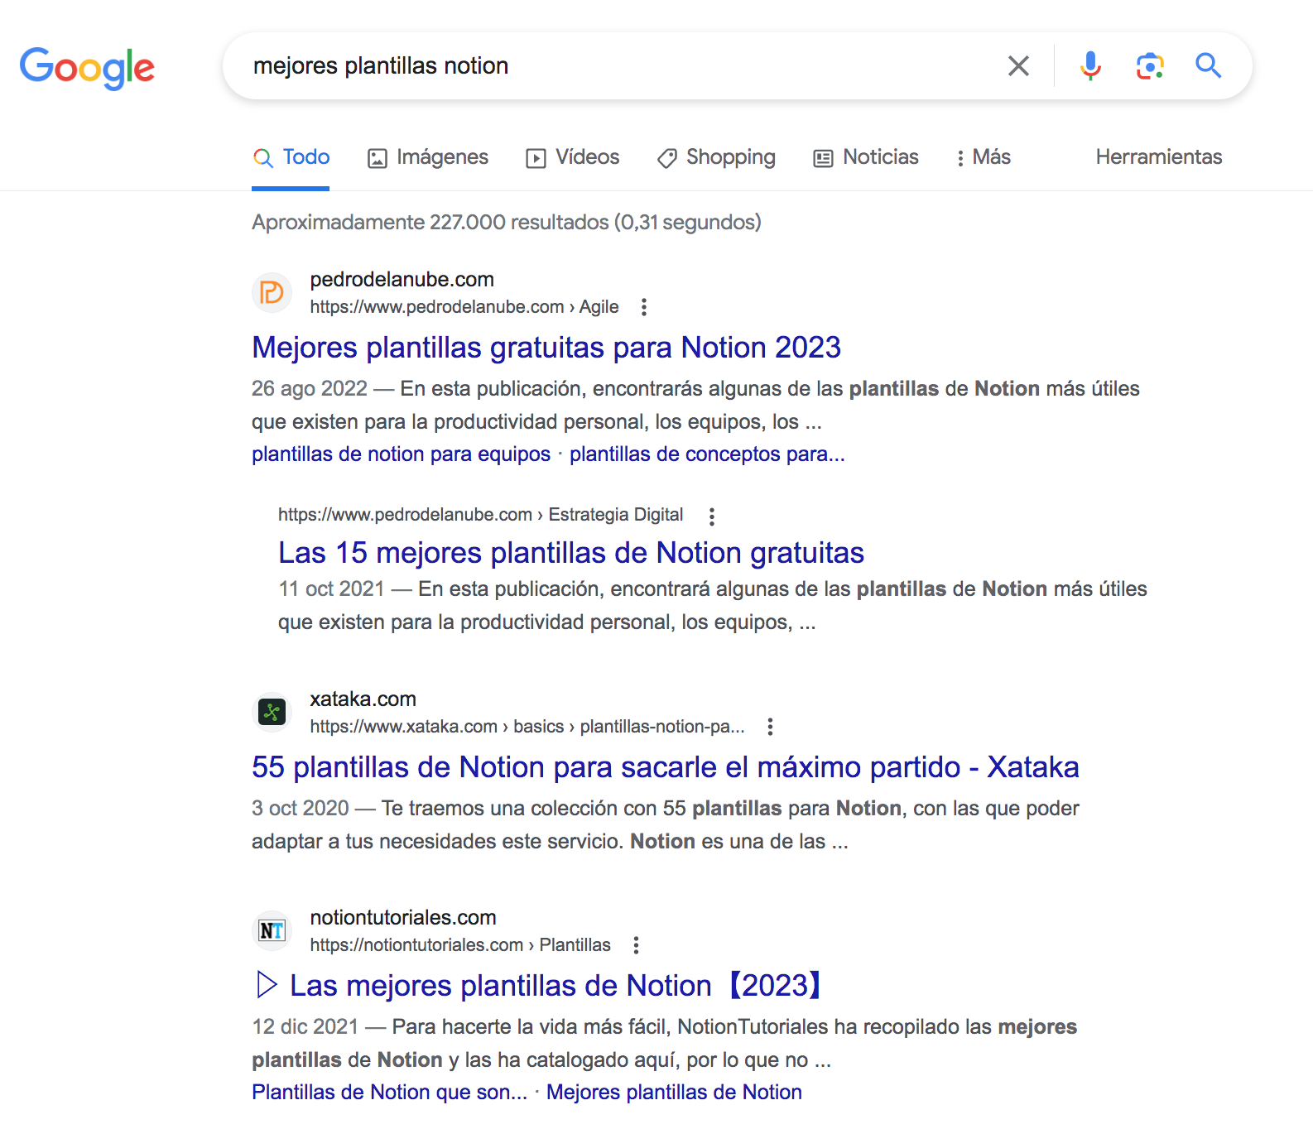Open three-dot menu for Estrategia Digital result
Image resolution: width=1313 pixels, height=1129 pixels.
click(x=711, y=516)
